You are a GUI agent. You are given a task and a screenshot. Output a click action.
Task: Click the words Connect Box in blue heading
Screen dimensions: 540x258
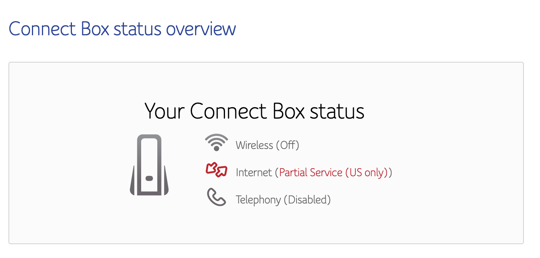59,29
